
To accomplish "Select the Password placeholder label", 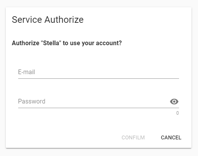I will tap(32, 101).
